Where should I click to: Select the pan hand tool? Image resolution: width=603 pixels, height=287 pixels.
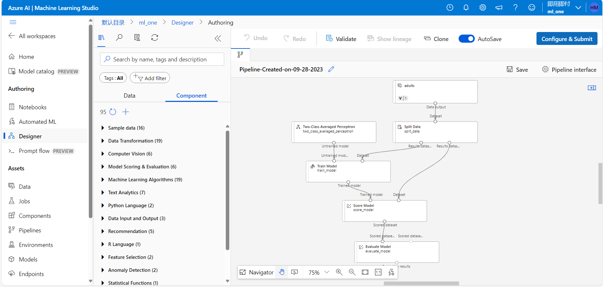pyautogui.click(x=282, y=272)
